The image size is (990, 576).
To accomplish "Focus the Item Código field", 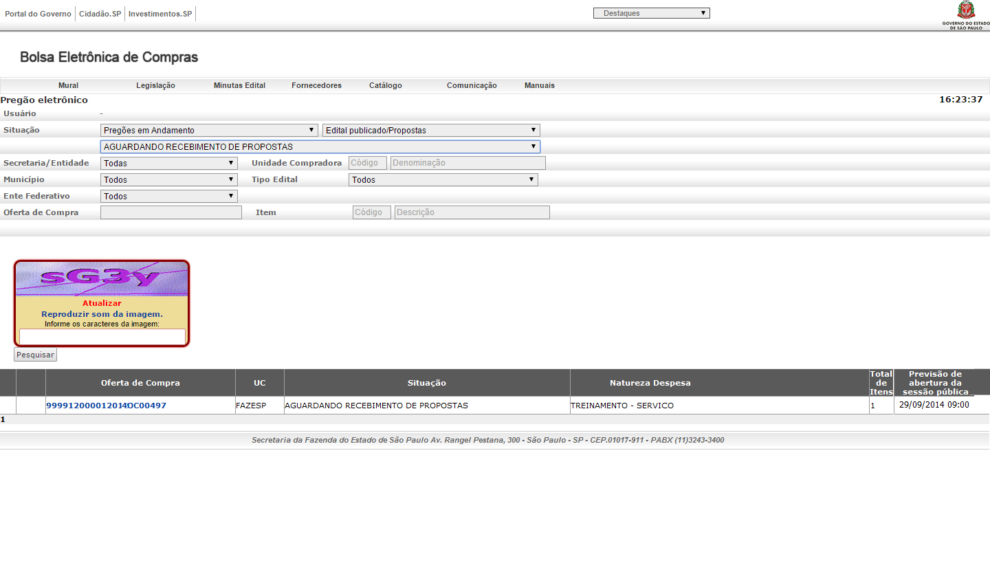I will coord(372,212).
